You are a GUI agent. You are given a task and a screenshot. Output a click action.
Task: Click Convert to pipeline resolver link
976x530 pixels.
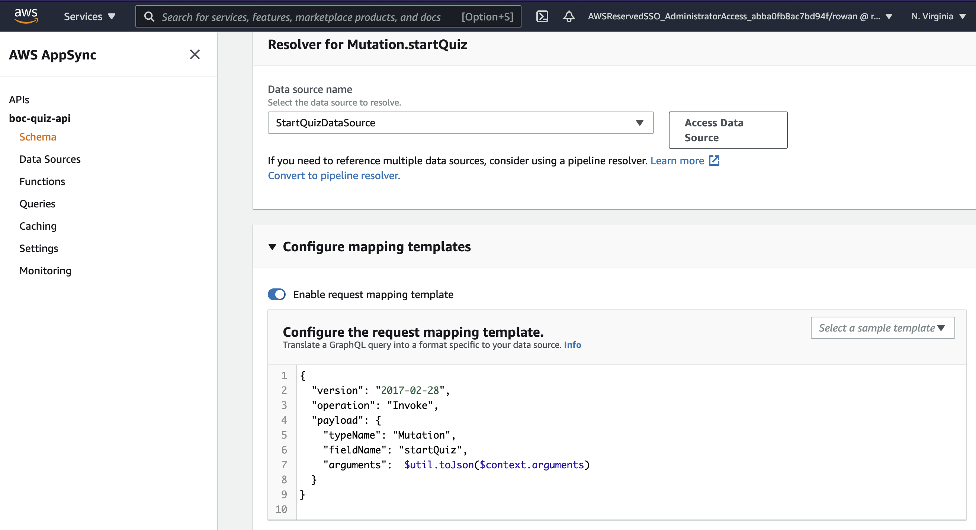(x=333, y=176)
